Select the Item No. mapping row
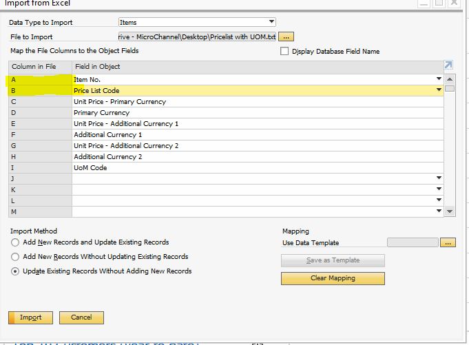Screen dimensions: 469x345 coord(255,79)
